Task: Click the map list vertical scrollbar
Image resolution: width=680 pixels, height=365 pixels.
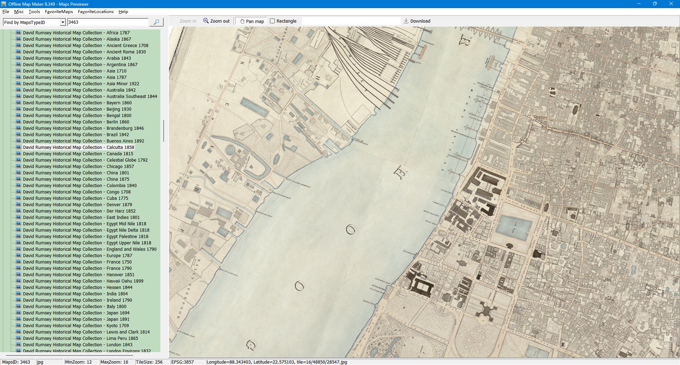Action: click(163, 131)
